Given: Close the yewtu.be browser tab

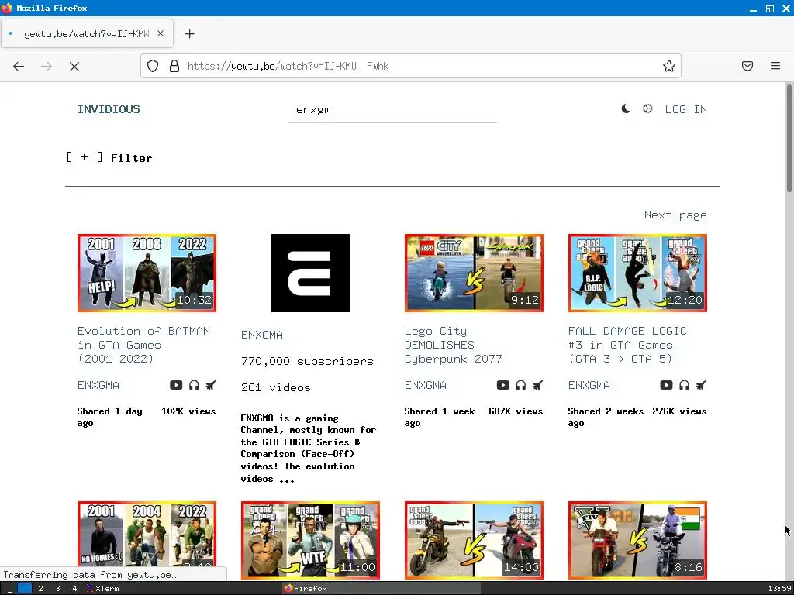Looking at the screenshot, I should [x=160, y=33].
